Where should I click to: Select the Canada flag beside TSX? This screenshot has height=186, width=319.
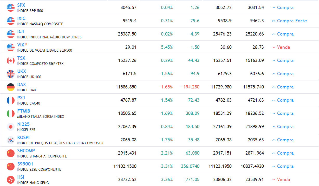click(x=10, y=60)
